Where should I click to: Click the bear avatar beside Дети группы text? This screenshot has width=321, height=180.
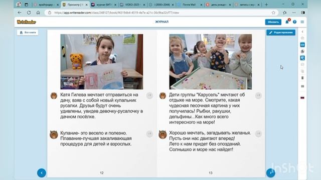click(x=163, y=95)
